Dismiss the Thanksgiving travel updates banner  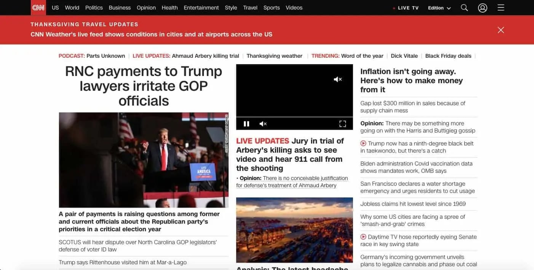[x=500, y=30]
